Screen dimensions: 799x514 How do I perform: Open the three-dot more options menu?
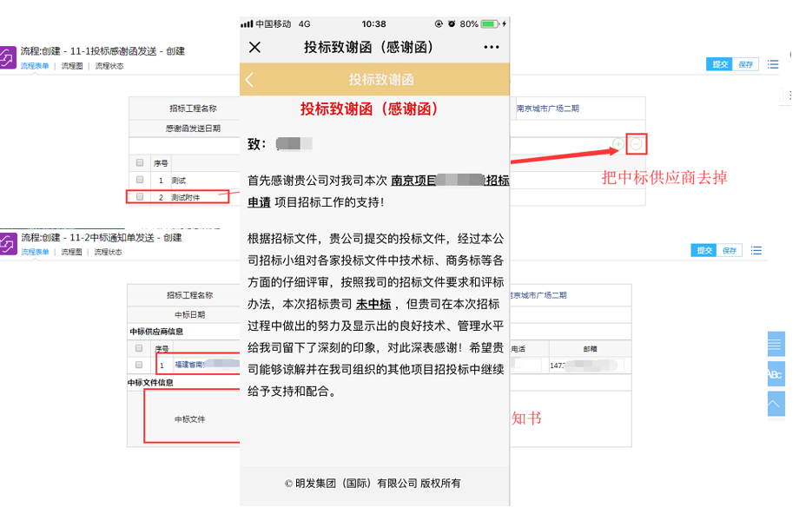click(492, 47)
